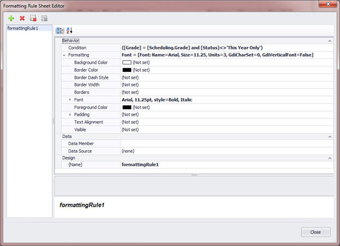This screenshot has height=246, width=340.
Task: Collapse the Behavior category with chevron
Action: tap(329, 40)
